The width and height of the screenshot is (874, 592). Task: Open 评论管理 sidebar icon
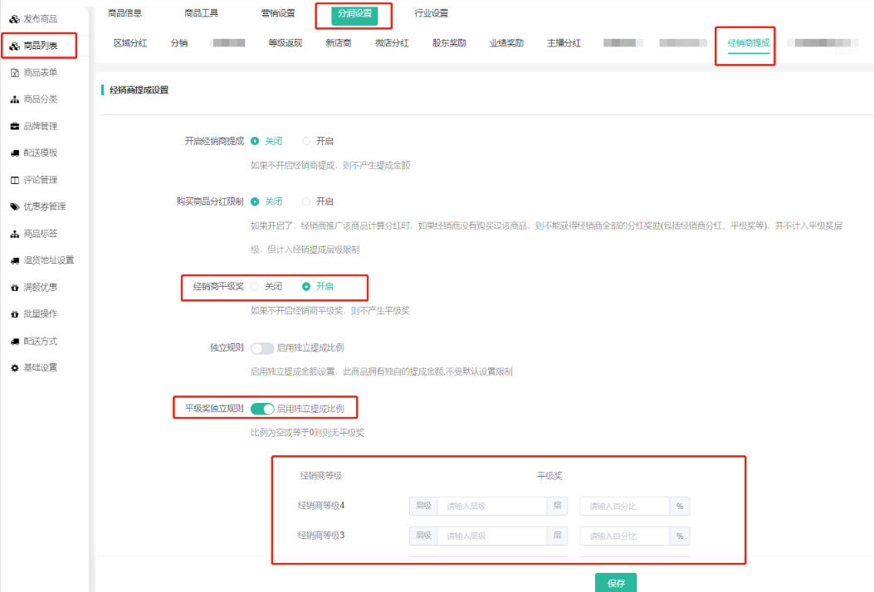14,180
